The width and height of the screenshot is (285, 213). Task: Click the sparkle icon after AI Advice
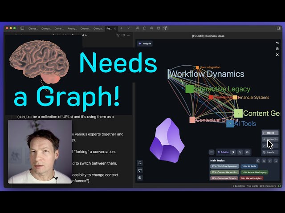point(233,152)
